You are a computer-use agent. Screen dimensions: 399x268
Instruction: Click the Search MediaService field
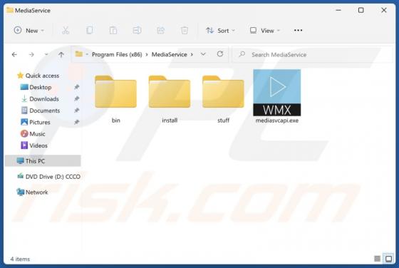pyautogui.click(x=313, y=54)
